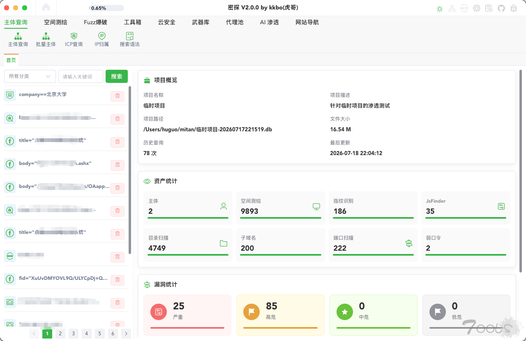This screenshot has width=526, height=341.
Task: Select page 1 in pagination
Action: tap(47, 334)
